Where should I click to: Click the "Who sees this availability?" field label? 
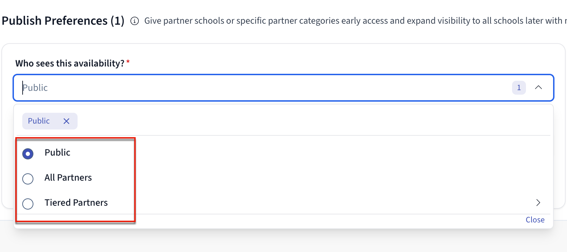tap(70, 63)
